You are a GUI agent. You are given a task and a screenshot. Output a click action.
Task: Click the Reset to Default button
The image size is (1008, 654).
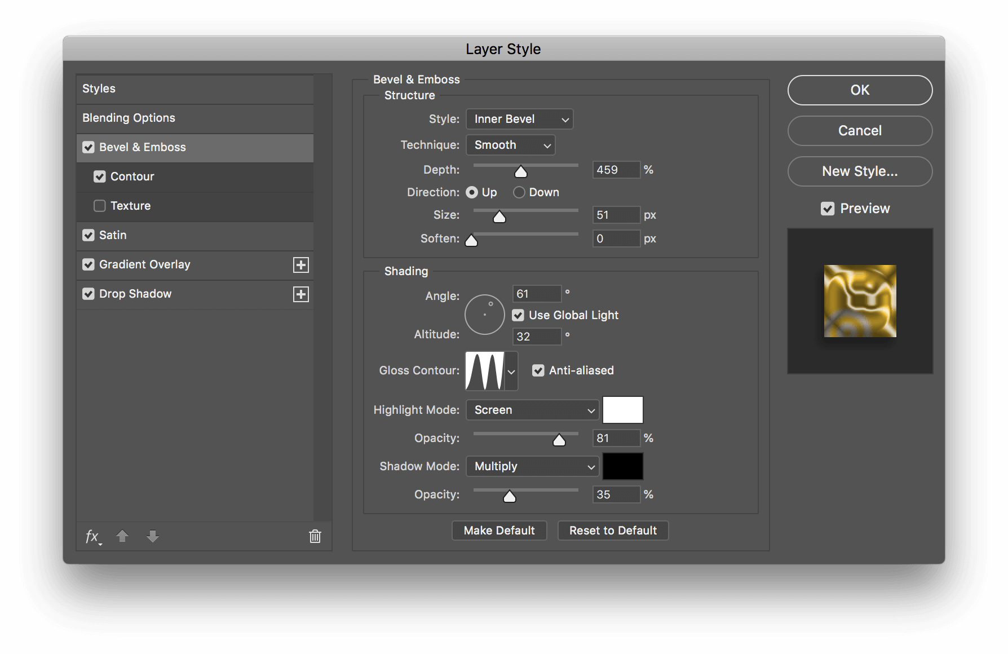(613, 530)
